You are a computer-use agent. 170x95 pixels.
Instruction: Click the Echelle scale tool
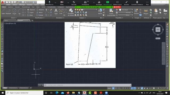point(40,15)
